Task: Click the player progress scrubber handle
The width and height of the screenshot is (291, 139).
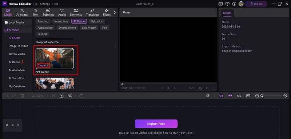Action: click(122, 84)
